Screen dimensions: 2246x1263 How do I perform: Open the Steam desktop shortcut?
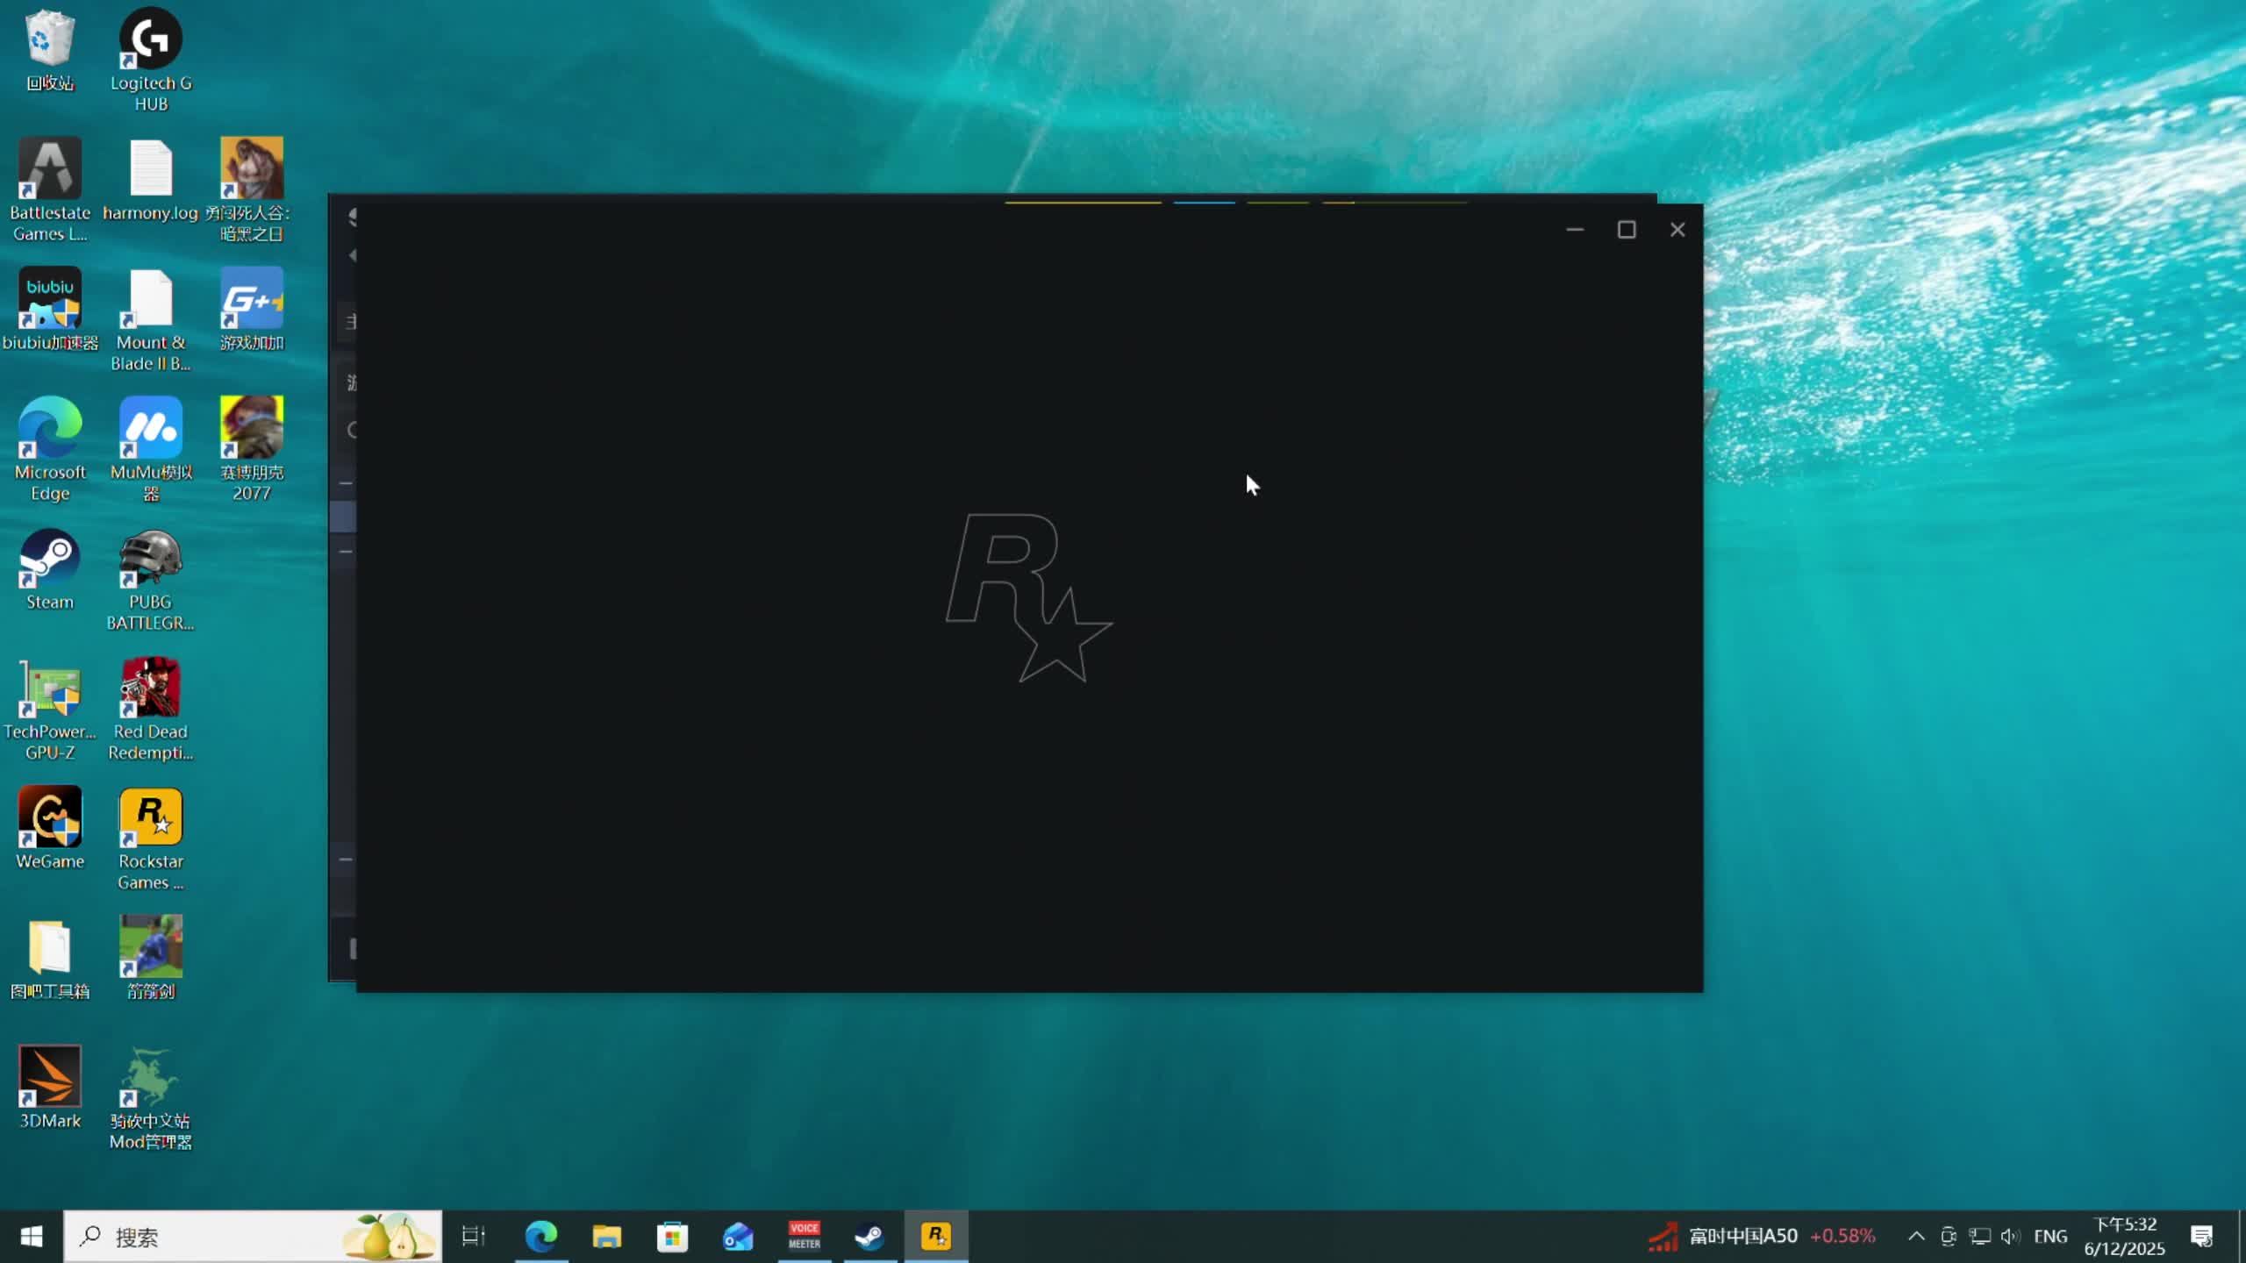(50, 570)
